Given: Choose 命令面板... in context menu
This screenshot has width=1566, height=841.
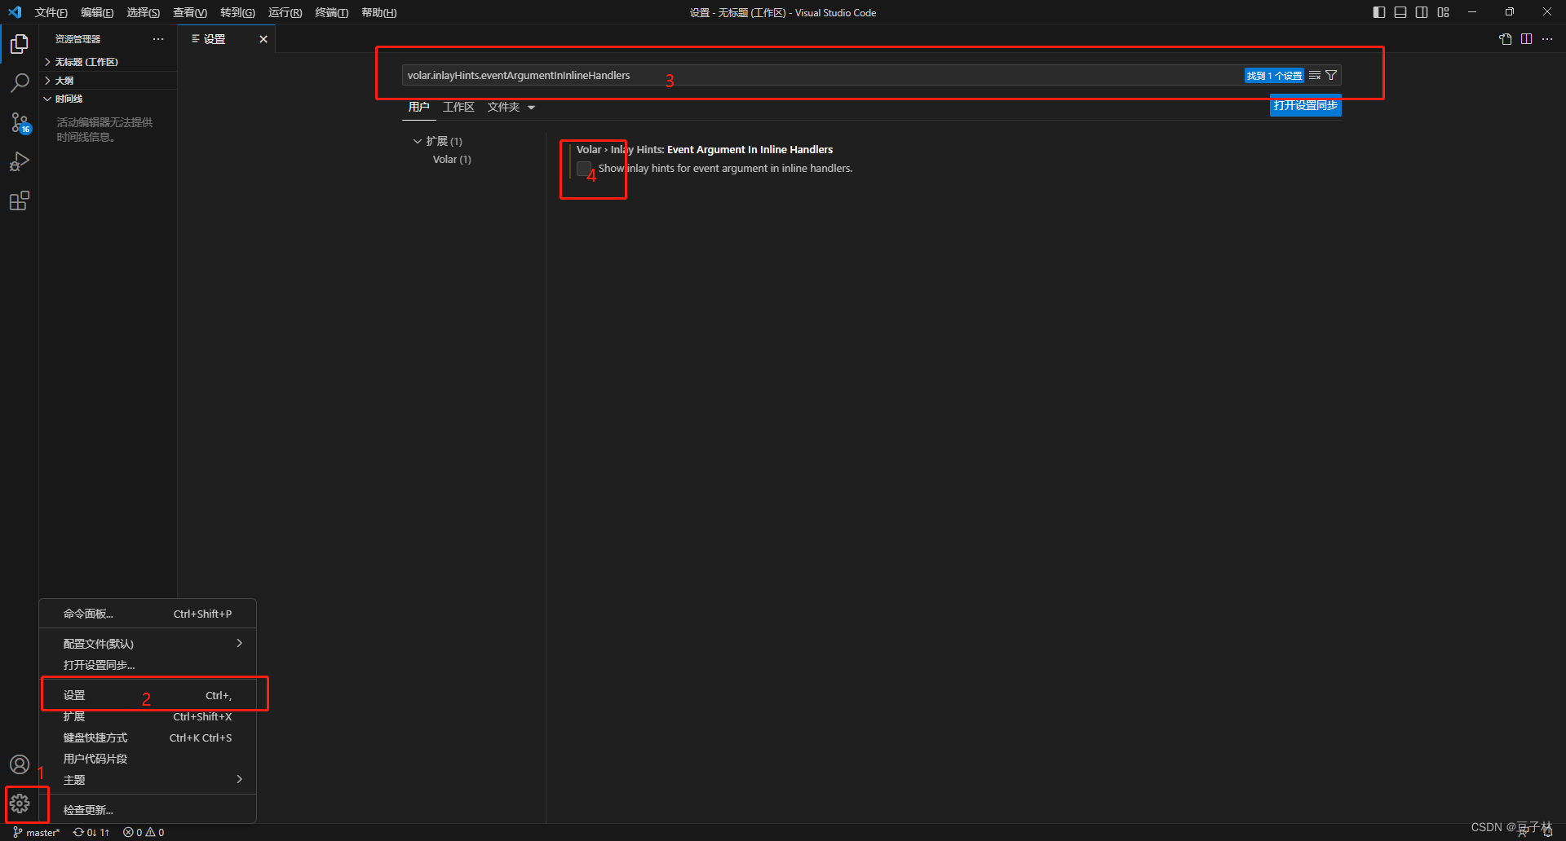Looking at the screenshot, I should pos(148,614).
